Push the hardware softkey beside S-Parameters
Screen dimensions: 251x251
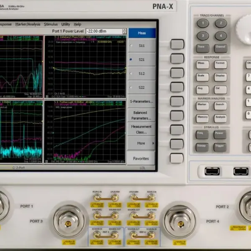177,101
